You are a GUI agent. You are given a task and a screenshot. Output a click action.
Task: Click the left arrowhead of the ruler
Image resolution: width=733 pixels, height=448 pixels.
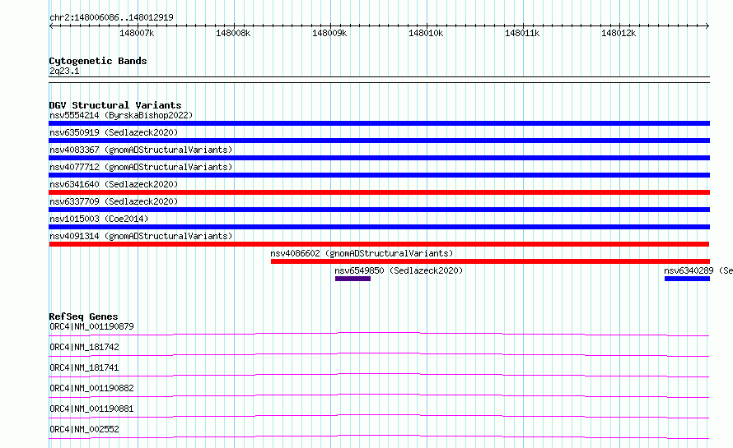[51, 26]
